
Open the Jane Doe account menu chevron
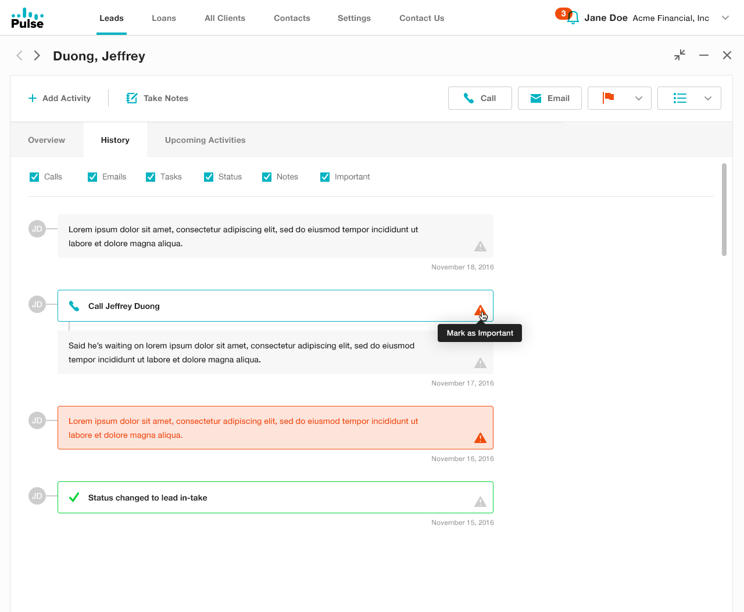point(725,18)
